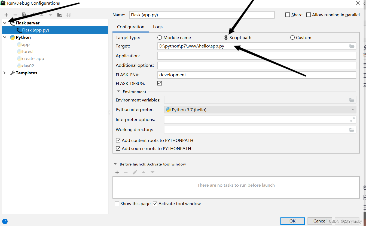This screenshot has height=226, width=366.
Task: Enable Show this page checkbox
Action: (x=117, y=204)
